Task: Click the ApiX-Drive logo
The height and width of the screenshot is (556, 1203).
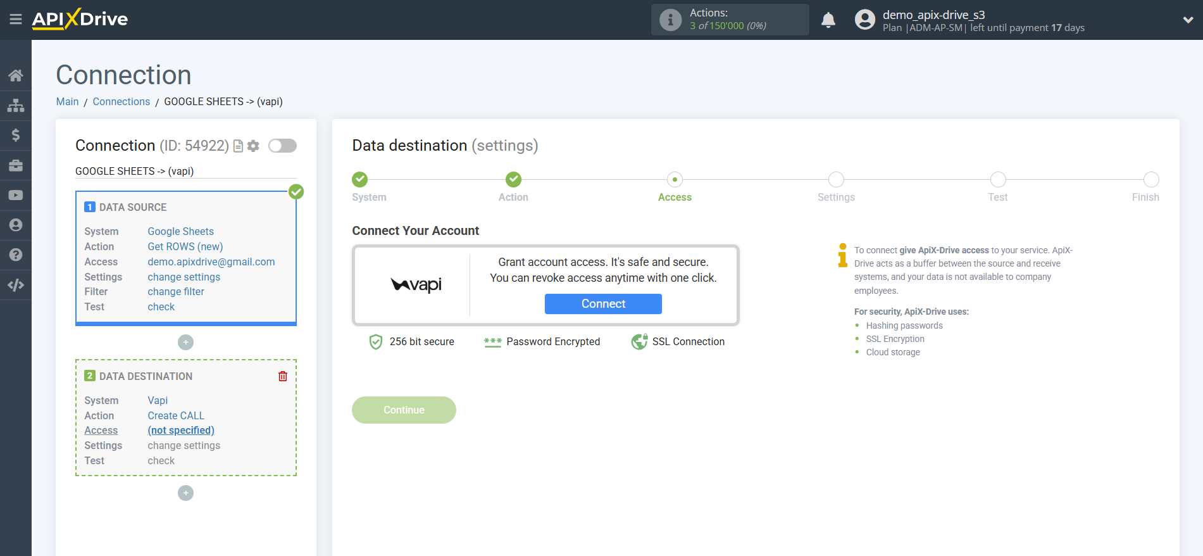Action: pos(80,19)
